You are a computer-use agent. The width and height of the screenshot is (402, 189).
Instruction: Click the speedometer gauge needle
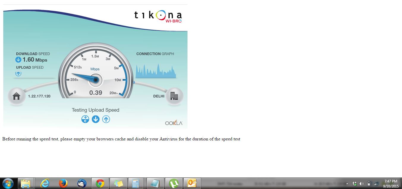click(x=84, y=77)
